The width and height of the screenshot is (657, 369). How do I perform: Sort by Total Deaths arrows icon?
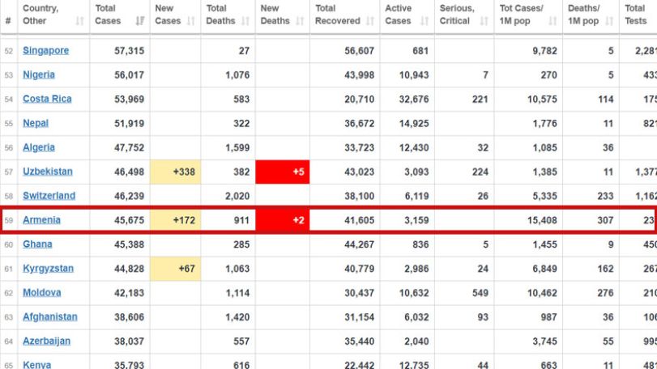246,21
